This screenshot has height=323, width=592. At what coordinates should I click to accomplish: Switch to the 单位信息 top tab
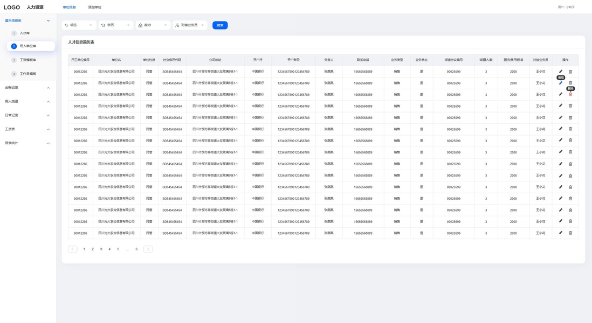[x=69, y=7]
